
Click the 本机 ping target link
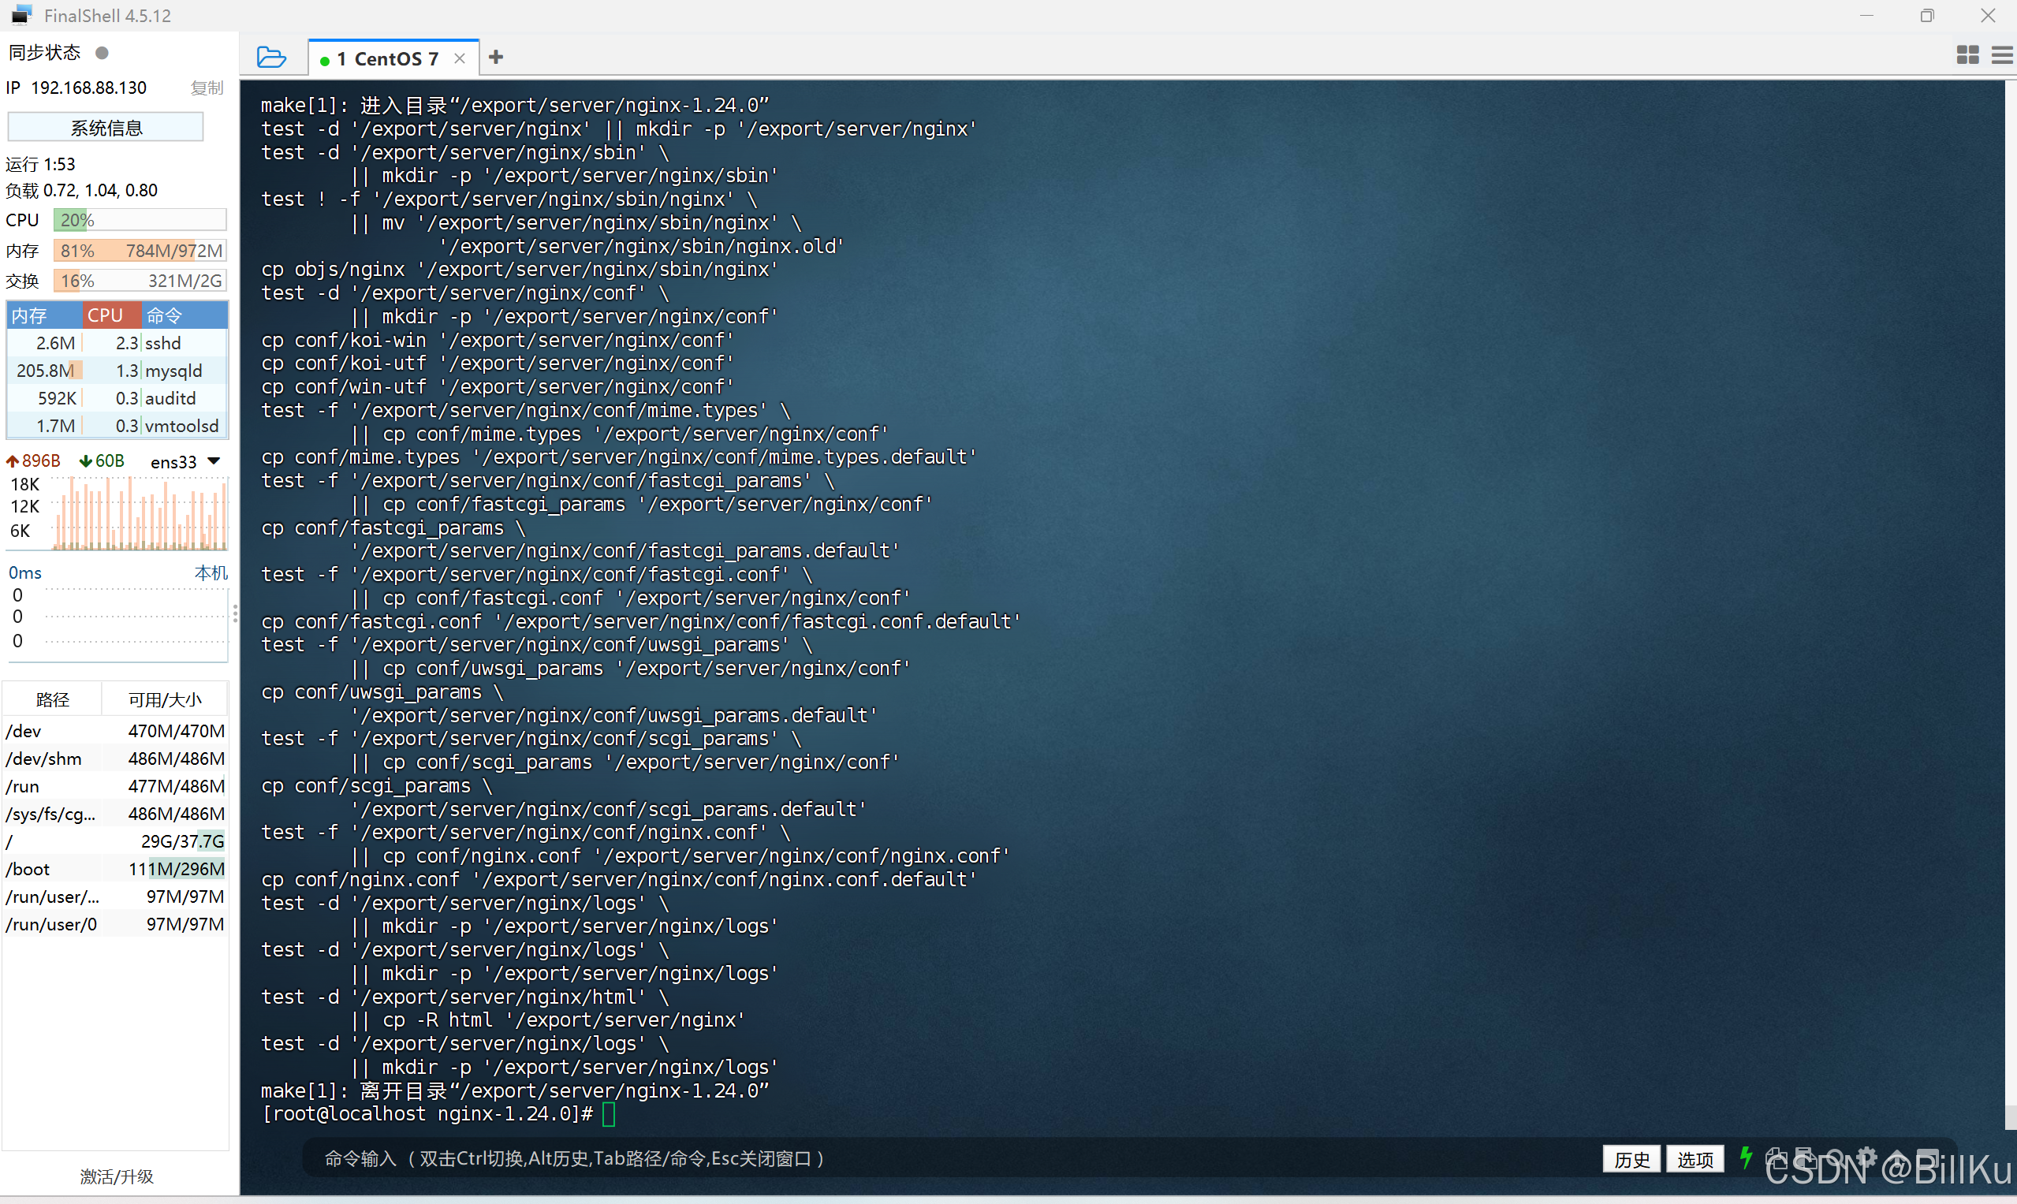click(x=211, y=572)
